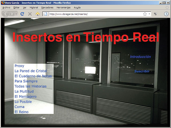Open the Editar menu
Screen dimensions: 171x128
pos(17,7)
